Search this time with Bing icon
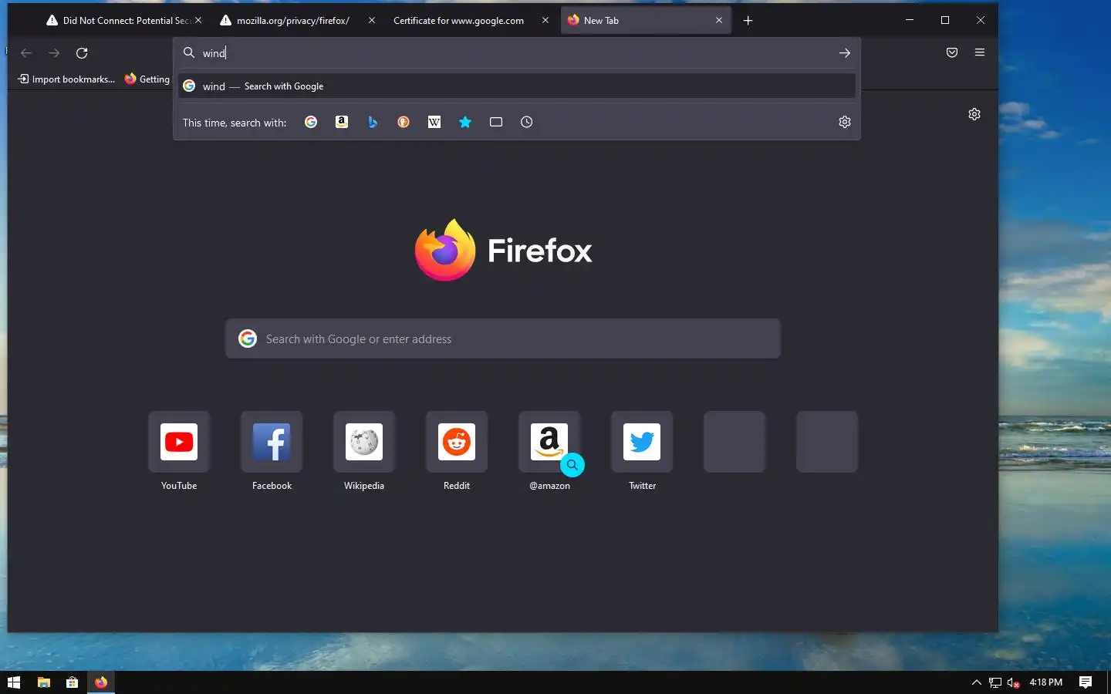 point(373,122)
